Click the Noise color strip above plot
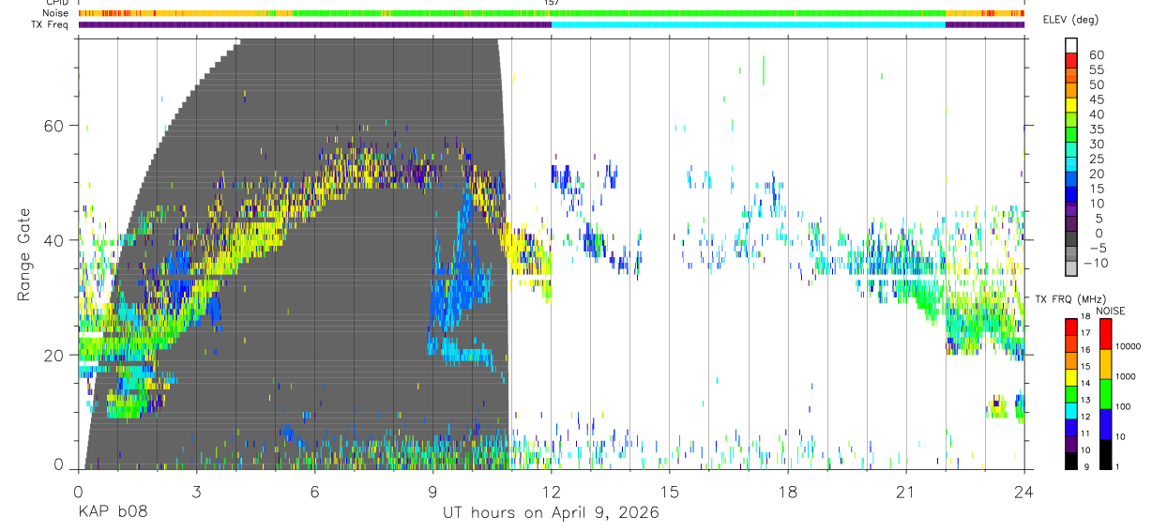The width and height of the screenshot is (1152, 532). (x=552, y=13)
